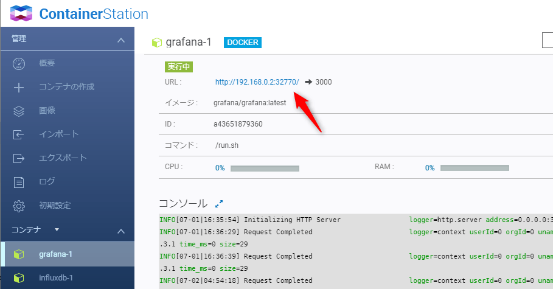The width and height of the screenshot is (553, 289).
Task: Click the RAM usage bar
Action: [x=475, y=168]
